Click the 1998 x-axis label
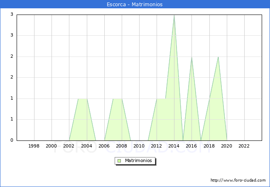This screenshot has width=270, height=187. coord(34,146)
